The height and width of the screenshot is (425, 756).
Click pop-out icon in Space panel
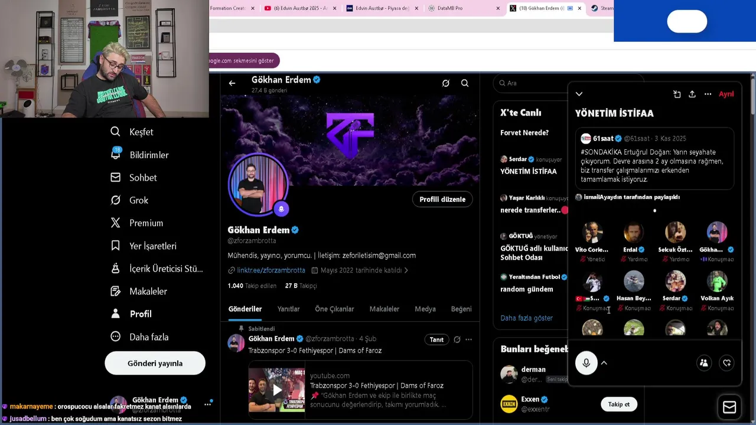pos(677,94)
